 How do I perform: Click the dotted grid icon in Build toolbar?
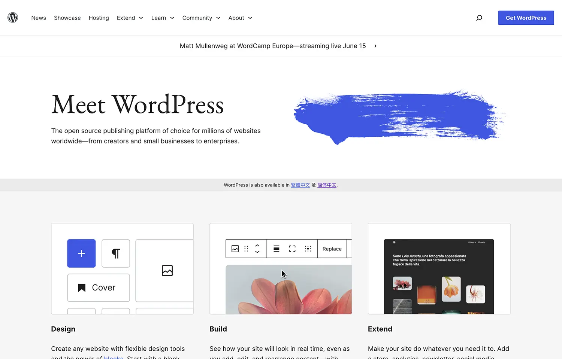point(308,249)
